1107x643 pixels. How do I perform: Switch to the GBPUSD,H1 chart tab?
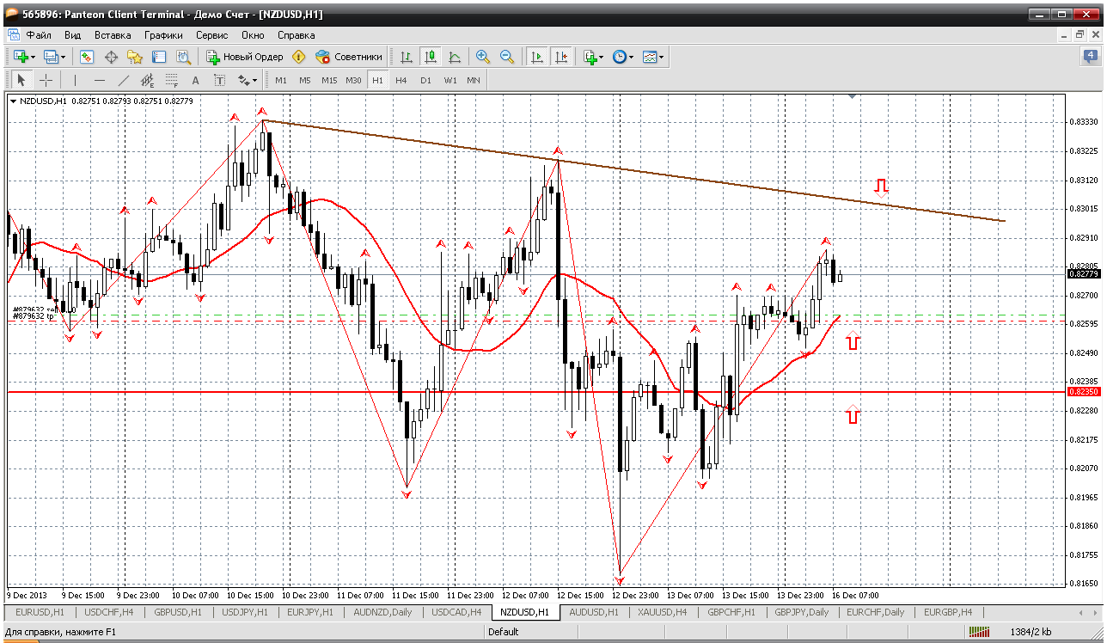(179, 612)
